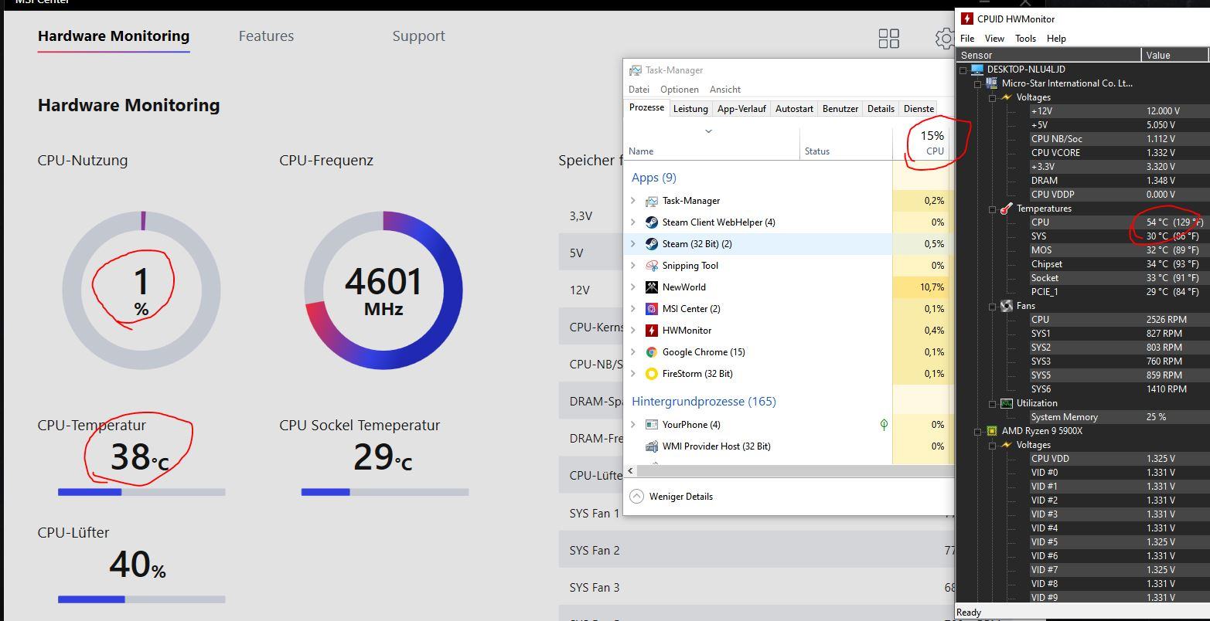Open the Features tab in MSI Center
The height and width of the screenshot is (621, 1210).
coord(266,36)
